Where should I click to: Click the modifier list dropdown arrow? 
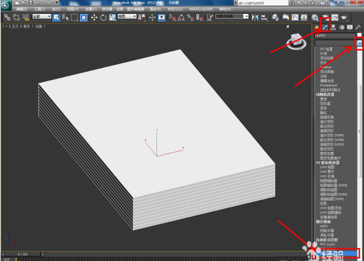click(359, 43)
